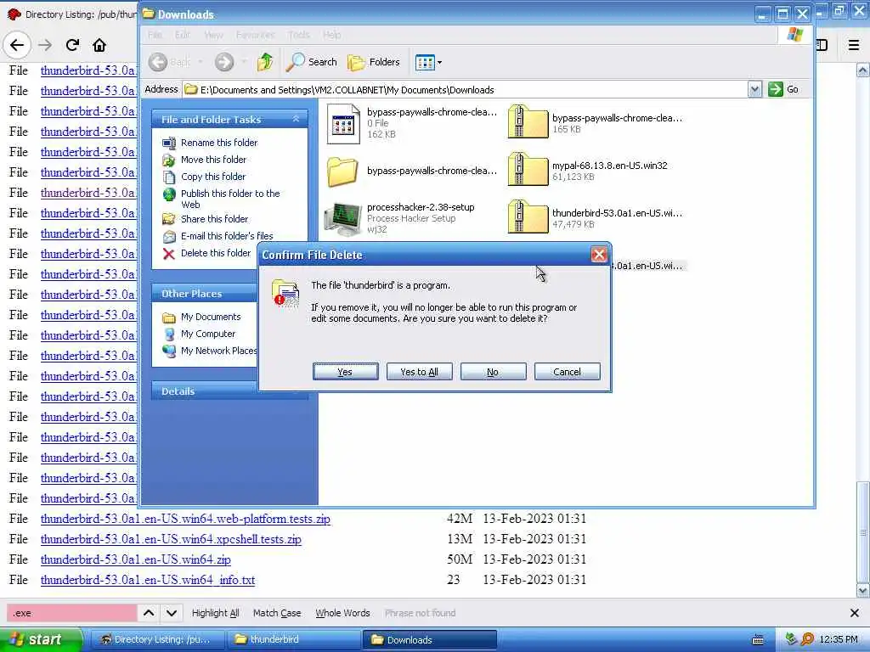
Task: Open the File menu in Downloads
Action: [x=155, y=35]
